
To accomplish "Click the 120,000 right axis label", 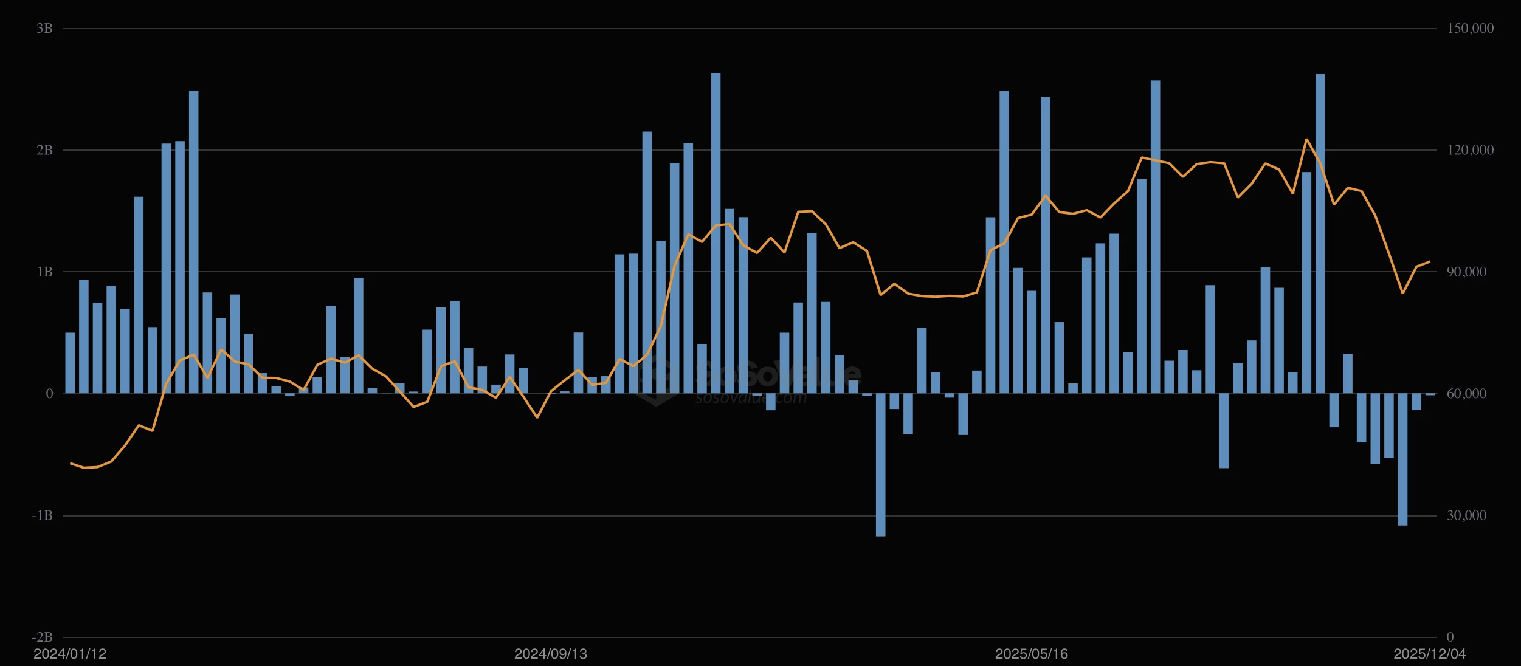I will pyautogui.click(x=1470, y=150).
